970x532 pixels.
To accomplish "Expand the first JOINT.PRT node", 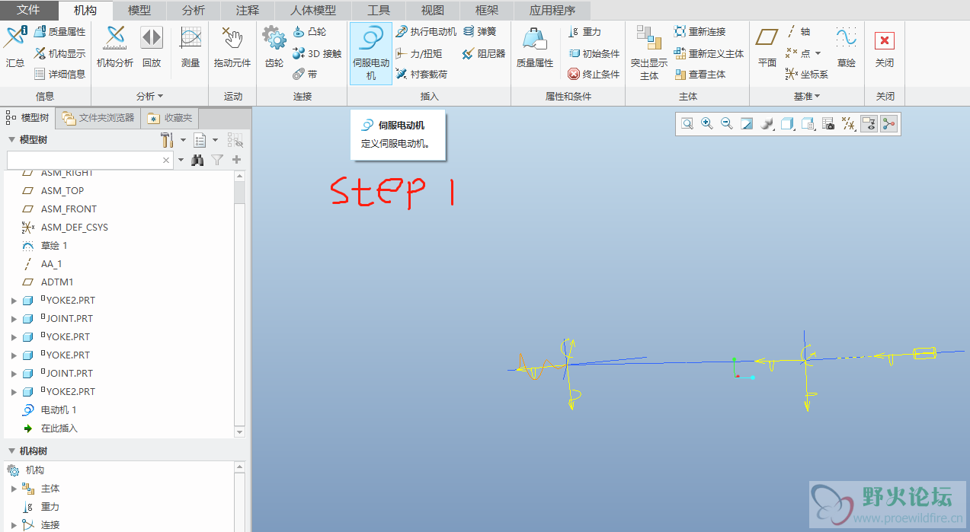I will pos(14,319).
